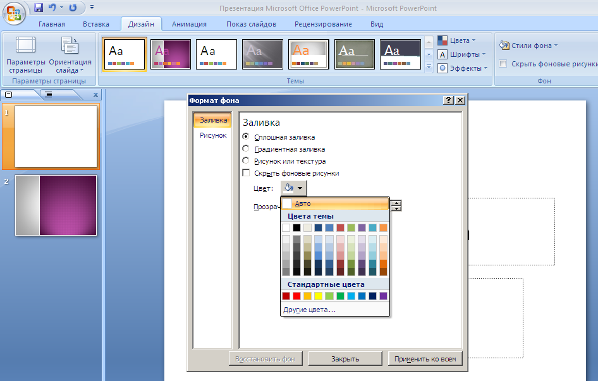This screenshot has width=598, height=381.
Task: Open the round Office button menu
Action: point(13,14)
